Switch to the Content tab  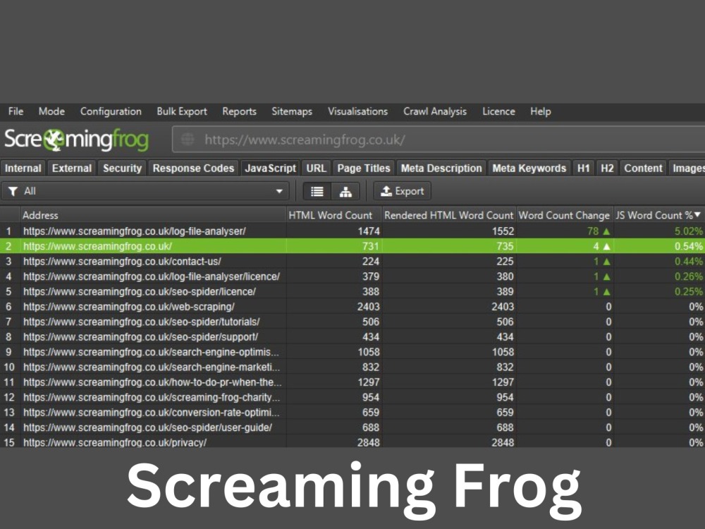(643, 169)
